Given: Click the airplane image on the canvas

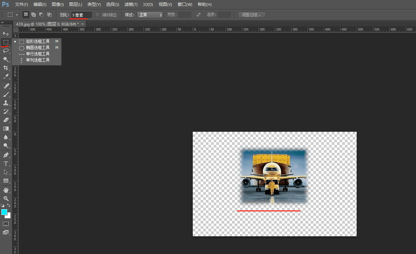Looking at the screenshot, I should 274,176.
